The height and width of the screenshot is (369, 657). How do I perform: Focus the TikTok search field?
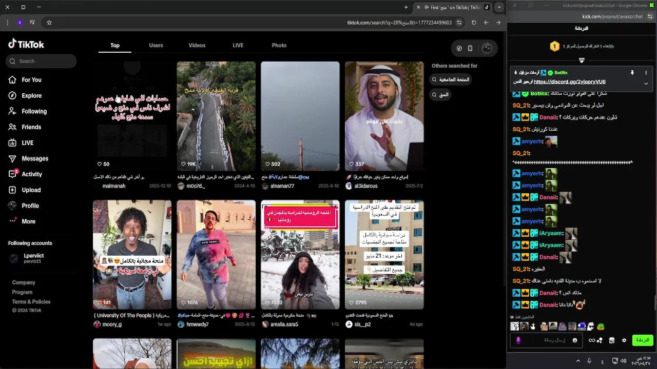[41, 61]
